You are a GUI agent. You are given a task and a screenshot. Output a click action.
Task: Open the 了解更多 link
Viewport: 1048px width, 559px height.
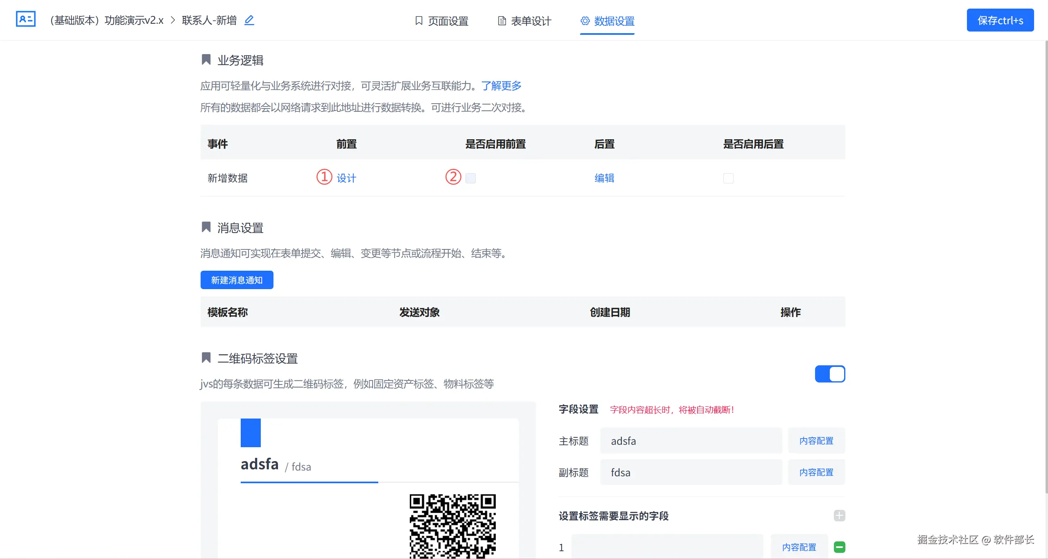click(x=501, y=86)
